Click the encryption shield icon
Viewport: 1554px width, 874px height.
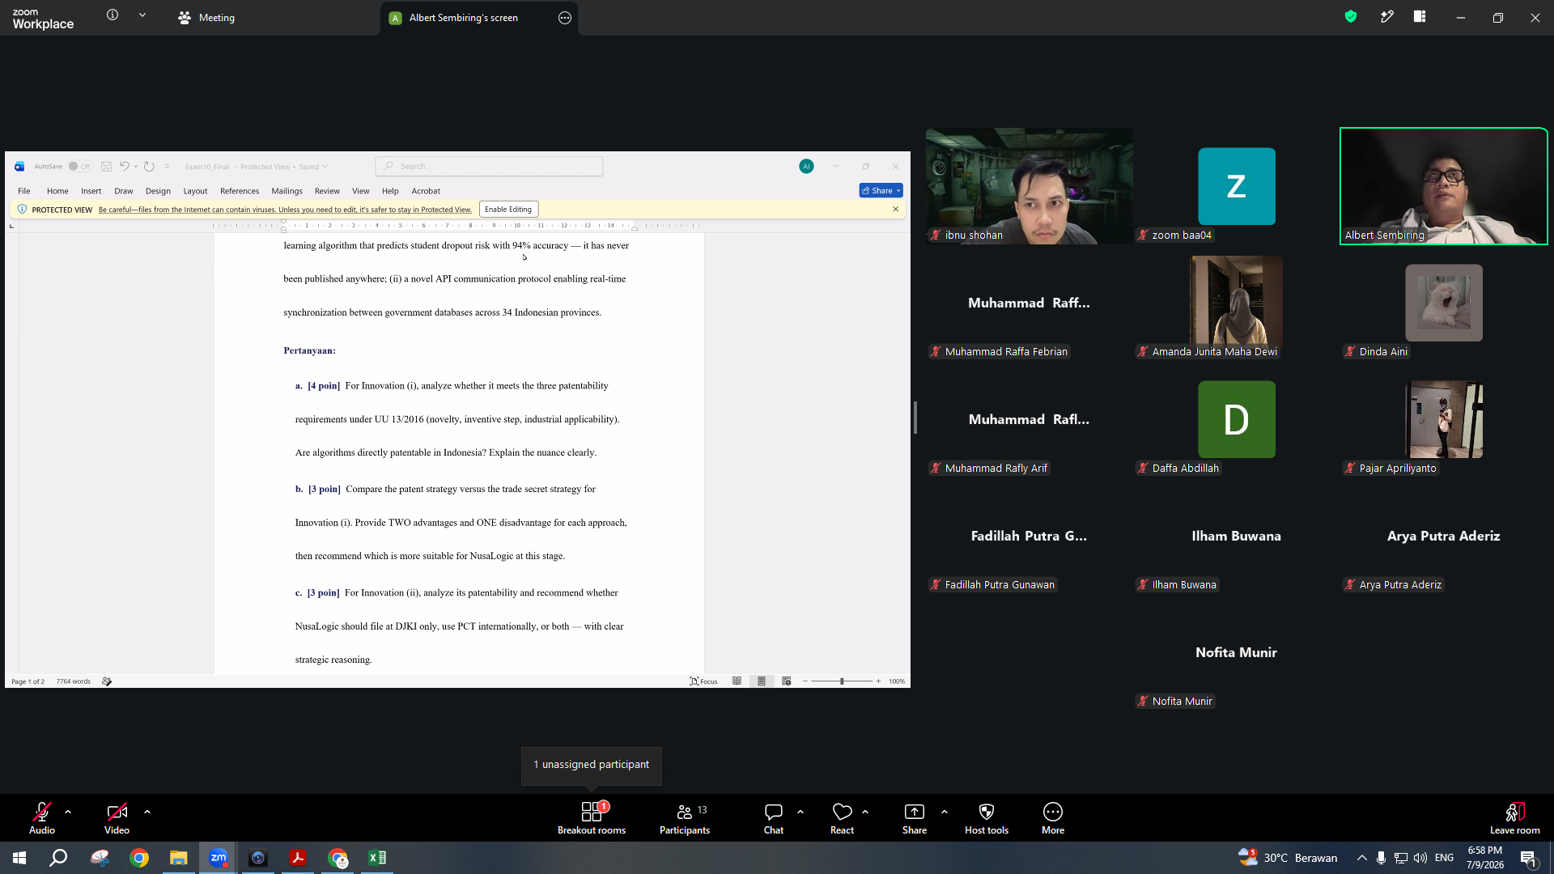(x=1351, y=16)
